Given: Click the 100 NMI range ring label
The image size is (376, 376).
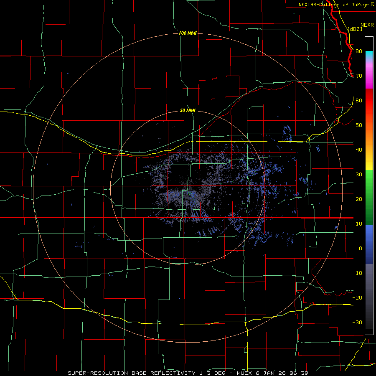Looking at the screenshot, I should (188, 33).
